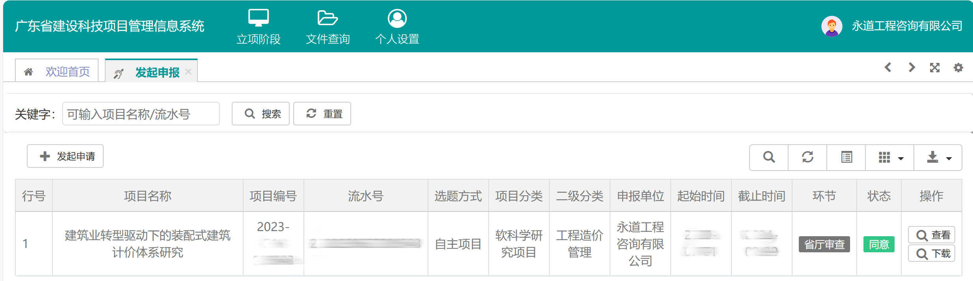Expand the export download dropdown
The height and width of the screenshot is (281, 973).
coord(938,158)
